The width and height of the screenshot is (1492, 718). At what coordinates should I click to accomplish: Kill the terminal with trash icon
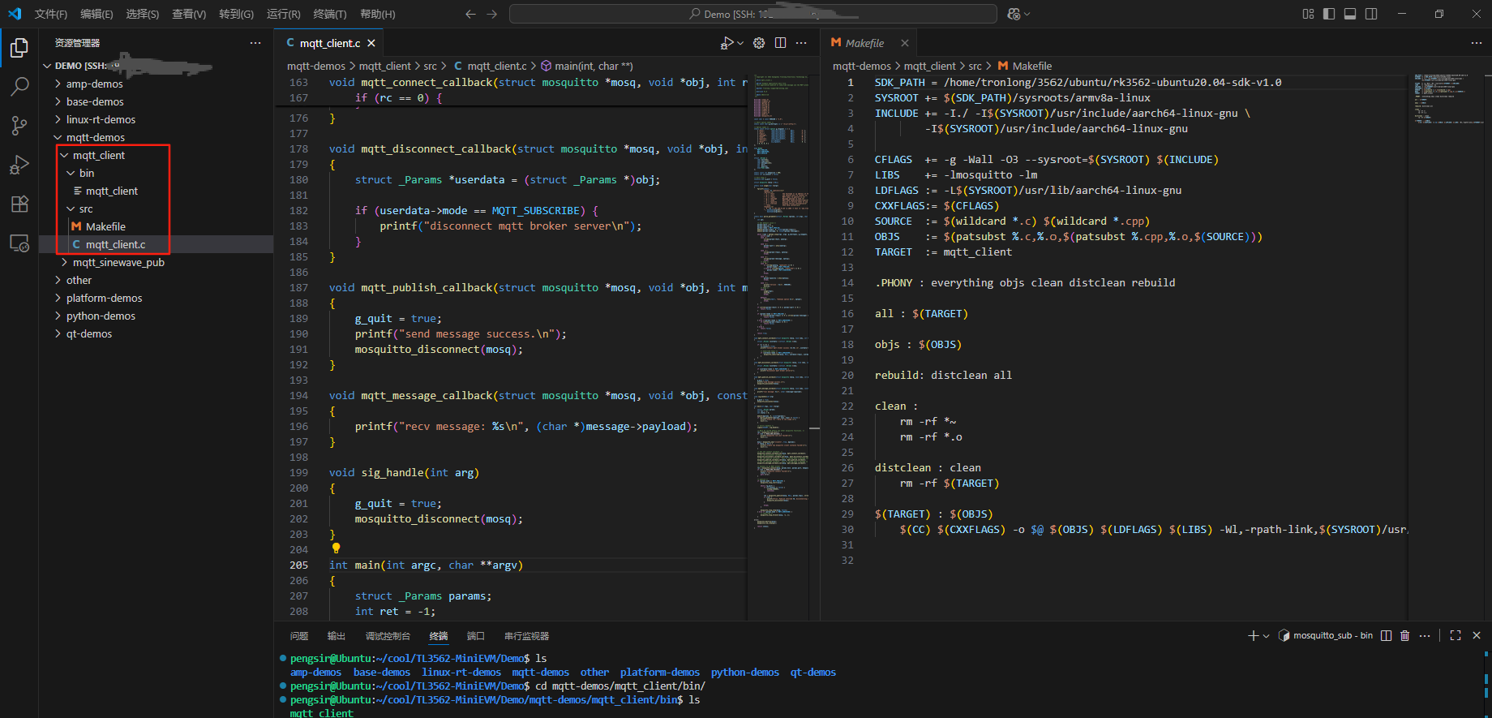(1404, 635)
